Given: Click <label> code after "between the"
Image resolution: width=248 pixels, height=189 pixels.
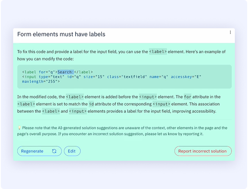Looking at the screenshot, I should (x=50, y=111).
